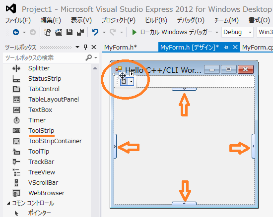Screen dimensions: 273x217
Task: Open the navigate backward history dropdown
Action: [x=24, y=33]
